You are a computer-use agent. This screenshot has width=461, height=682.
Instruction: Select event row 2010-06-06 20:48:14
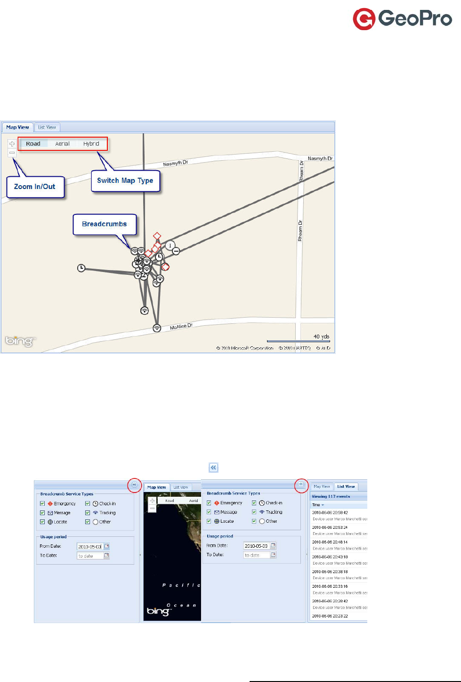coord(339,545)
